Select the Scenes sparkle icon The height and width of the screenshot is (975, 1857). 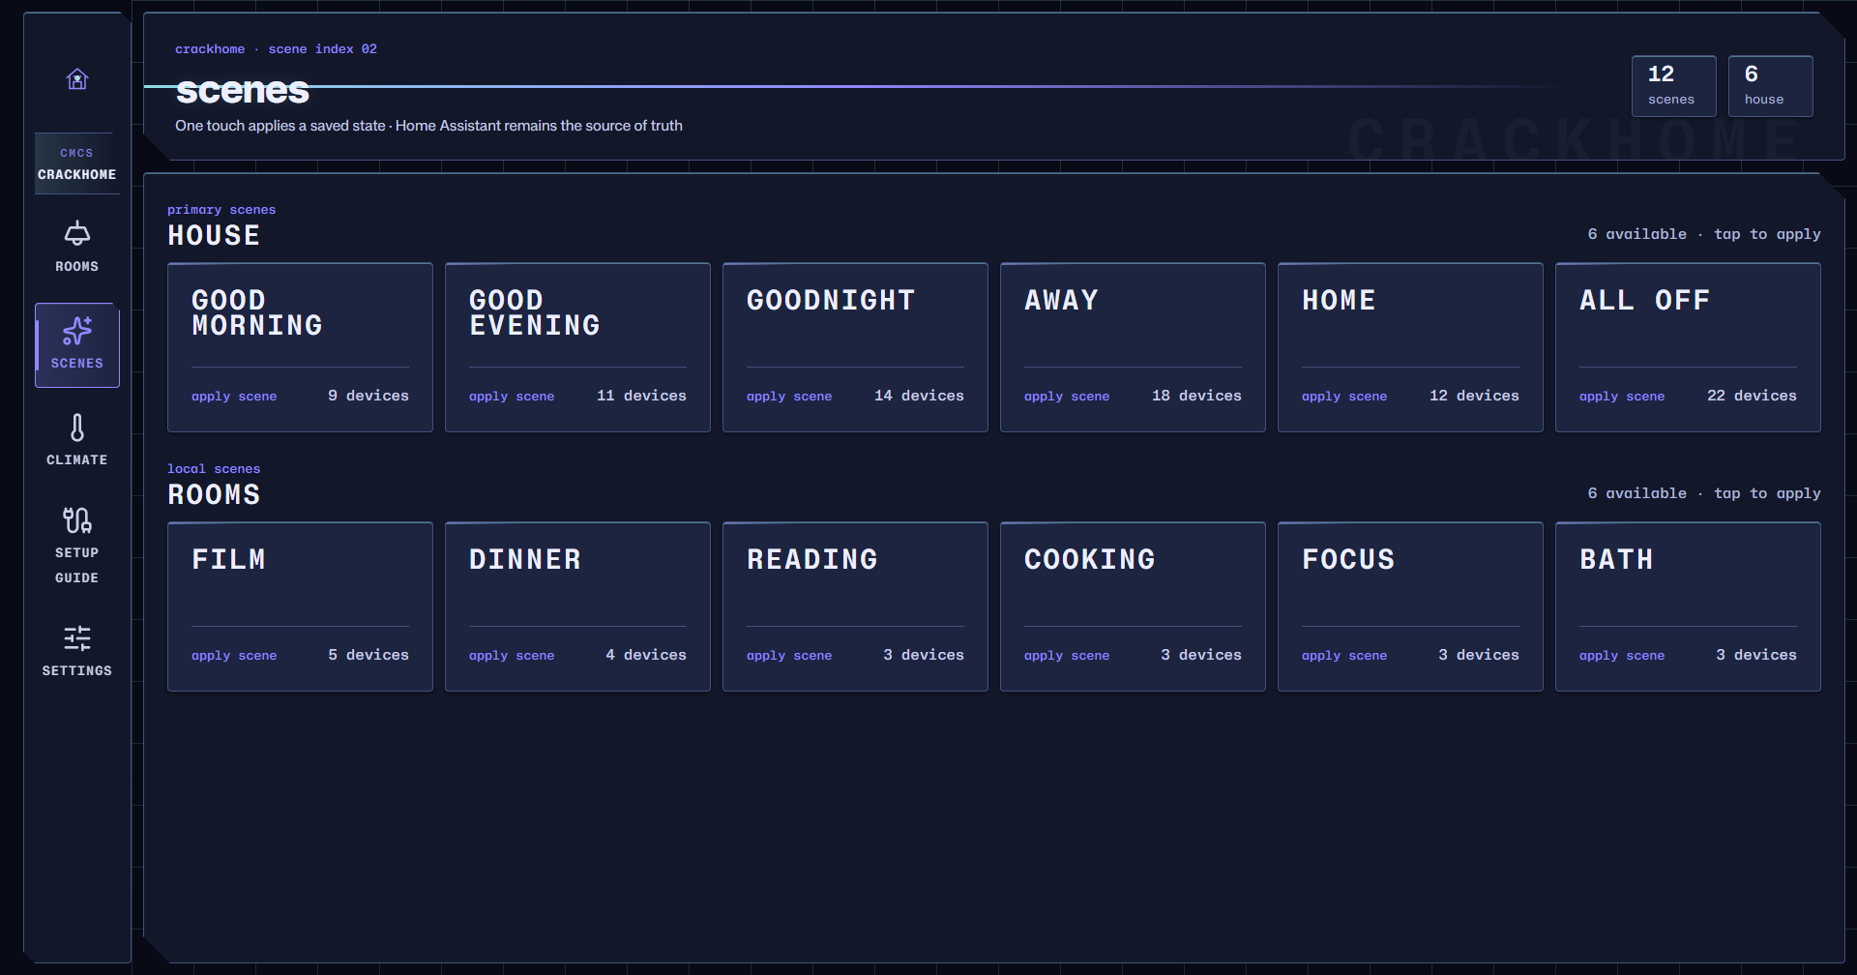[x=77, y=331]
